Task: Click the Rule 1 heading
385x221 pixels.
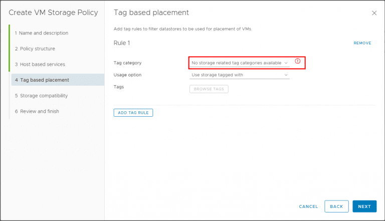Action: click(x=122, y=43)
